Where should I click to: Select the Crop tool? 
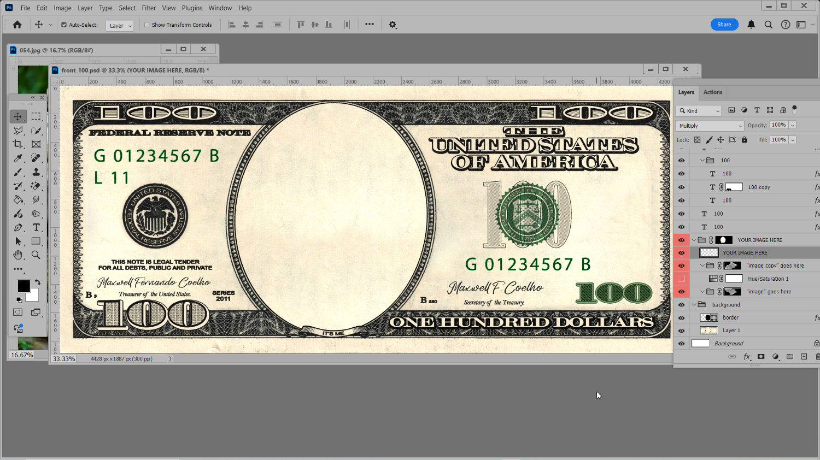click(x=18, y=144)
